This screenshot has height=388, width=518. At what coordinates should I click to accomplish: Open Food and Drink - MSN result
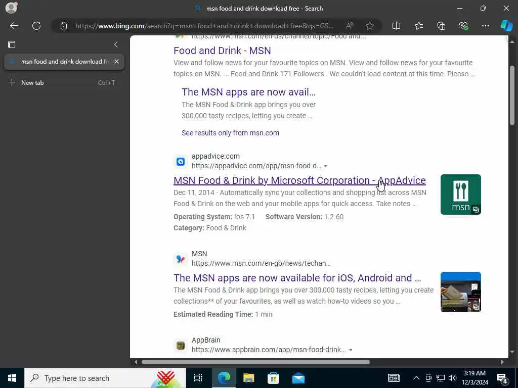[x=222, y=51]
